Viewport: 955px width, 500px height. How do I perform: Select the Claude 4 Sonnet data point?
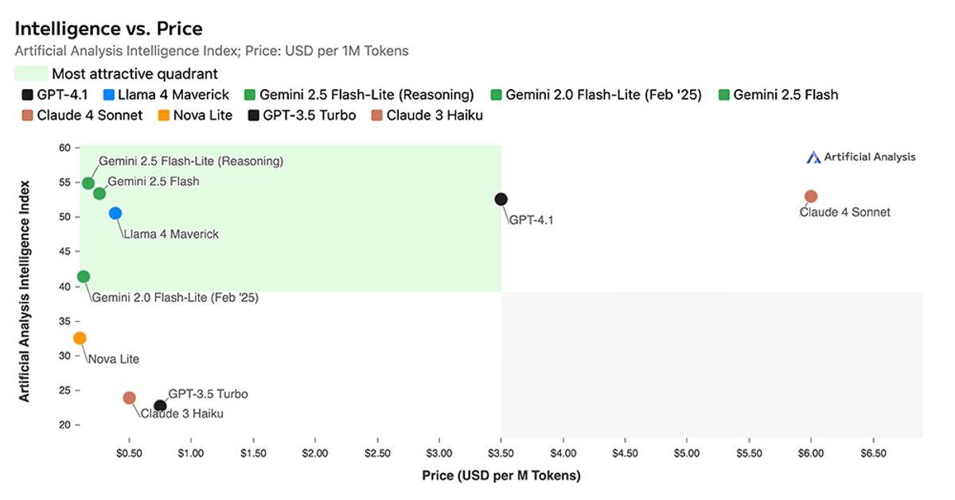pyautogui.click(x=811, y=196)
